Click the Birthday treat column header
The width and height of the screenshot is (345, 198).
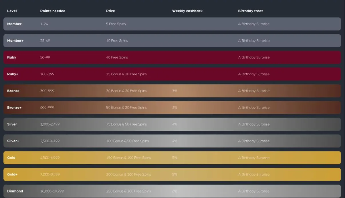[x=250, y=11]
